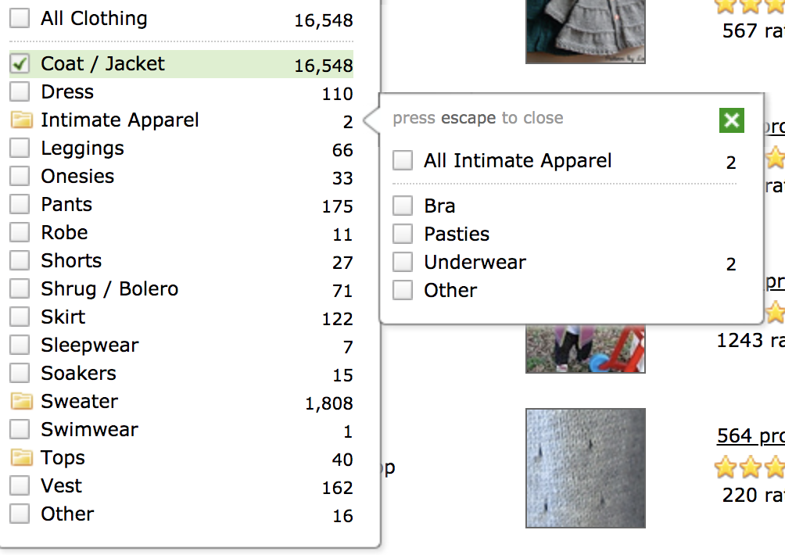Expand the Tops category label

pos(63,458)
